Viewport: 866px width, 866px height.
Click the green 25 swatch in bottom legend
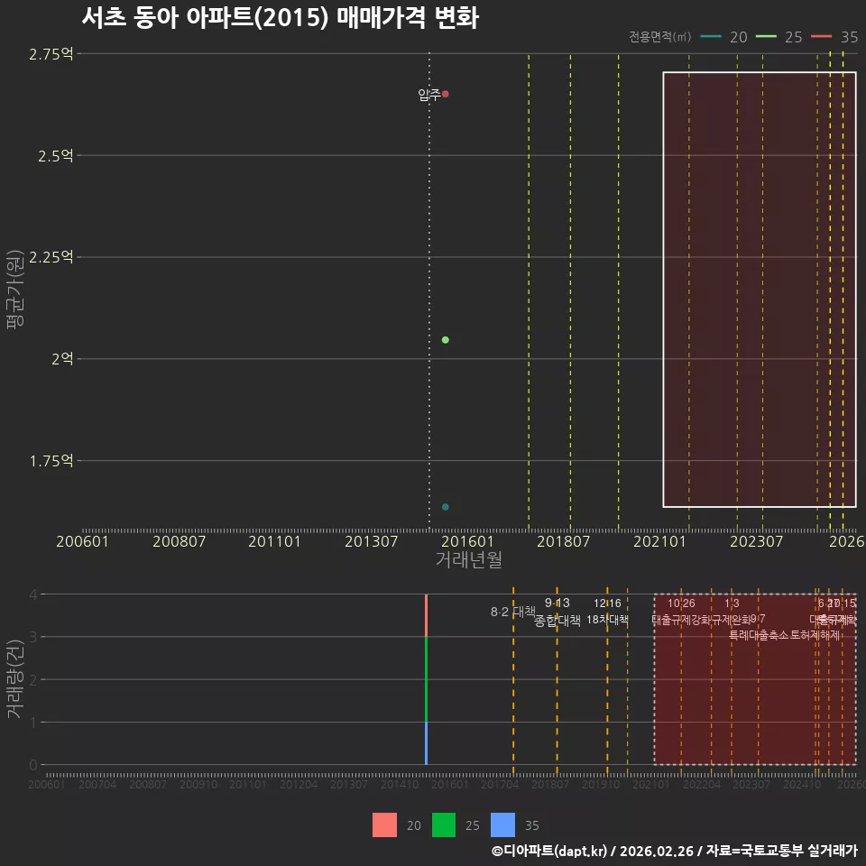(x=444, y=825)
